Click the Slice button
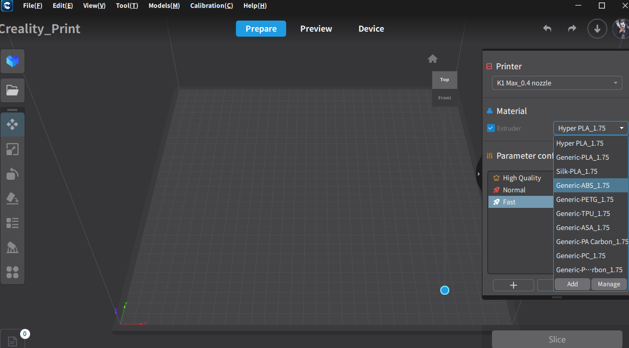629x348 pixels. (557, 339)
